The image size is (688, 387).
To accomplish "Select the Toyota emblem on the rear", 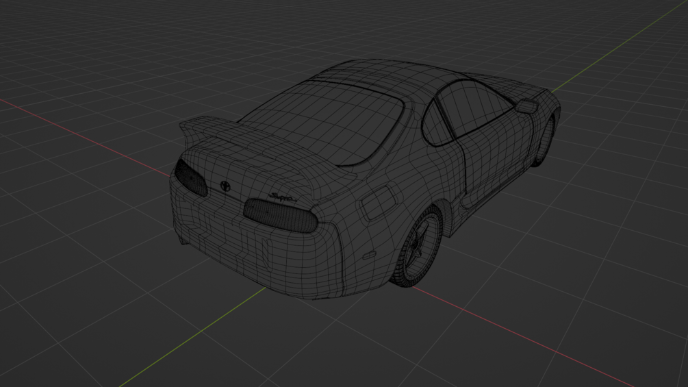I will [225, 186].
